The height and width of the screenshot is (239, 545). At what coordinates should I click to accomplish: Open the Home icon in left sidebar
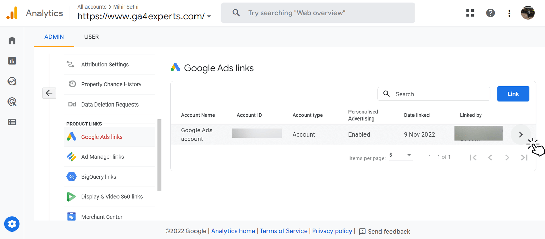click(12, 41)
